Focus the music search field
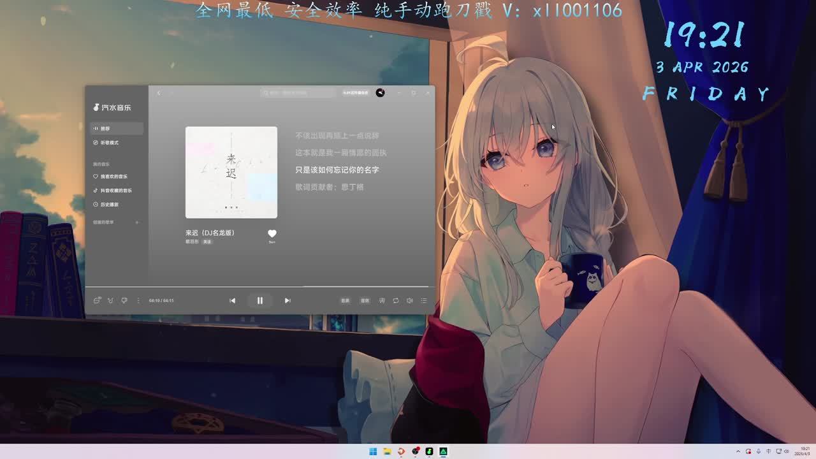 [x=298, y=93]
